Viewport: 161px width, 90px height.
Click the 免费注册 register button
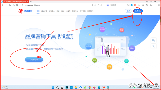click(x=138, y=11)
